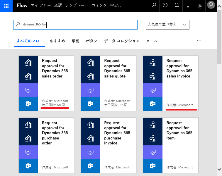Click the top Dynamics 365 icon on sales invoice card

[153, 63]
